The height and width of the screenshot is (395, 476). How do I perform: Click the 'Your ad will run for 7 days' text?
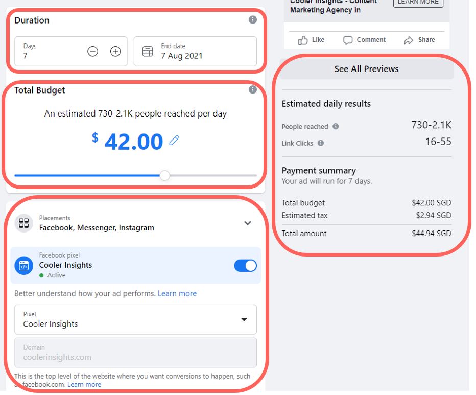click(327, 181)
